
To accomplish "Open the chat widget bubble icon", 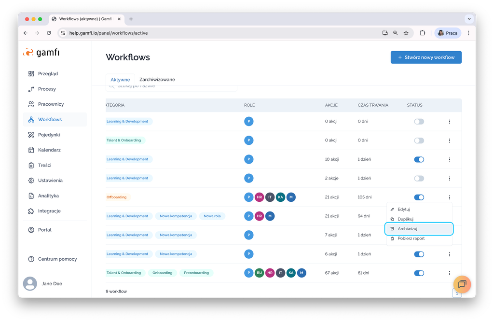I will tap(462, 284).
